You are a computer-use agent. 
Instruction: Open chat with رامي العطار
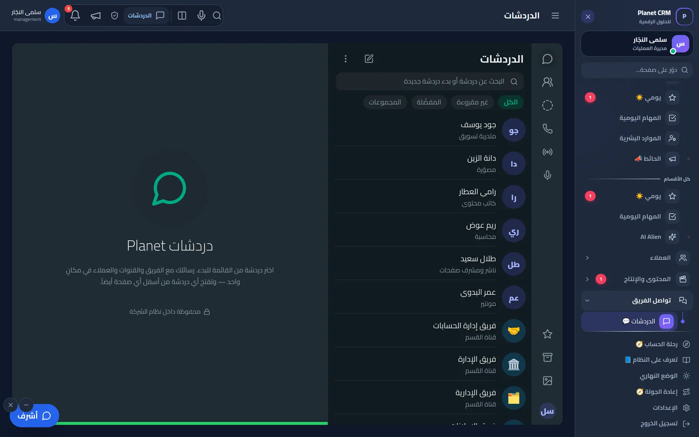(x=430, y=197)
